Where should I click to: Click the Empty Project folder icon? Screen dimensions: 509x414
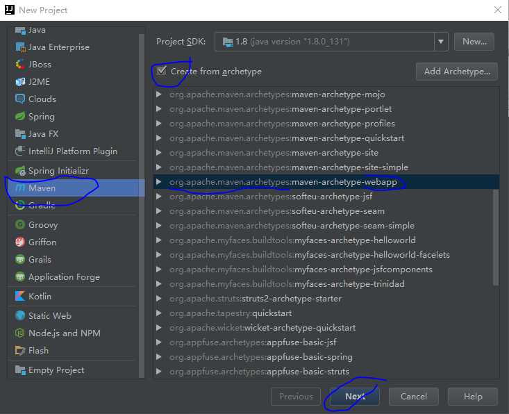(x=20, y=370)
